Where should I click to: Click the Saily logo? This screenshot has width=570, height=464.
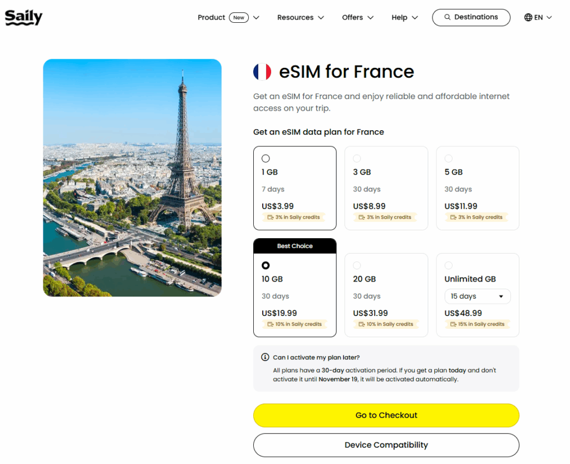point(23,17)
